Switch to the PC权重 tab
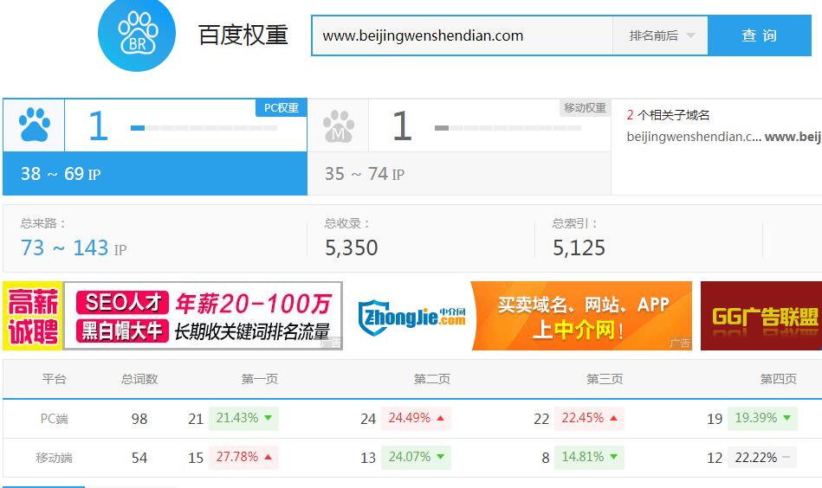The width and height of the screenshot is (822, 488). pos(282,108)
